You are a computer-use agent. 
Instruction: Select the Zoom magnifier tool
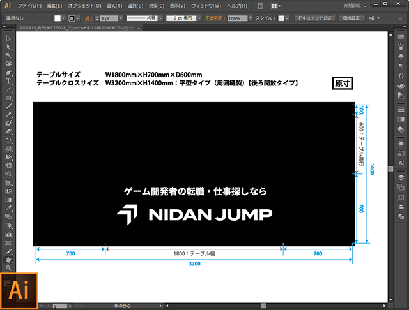pos(8,268)
